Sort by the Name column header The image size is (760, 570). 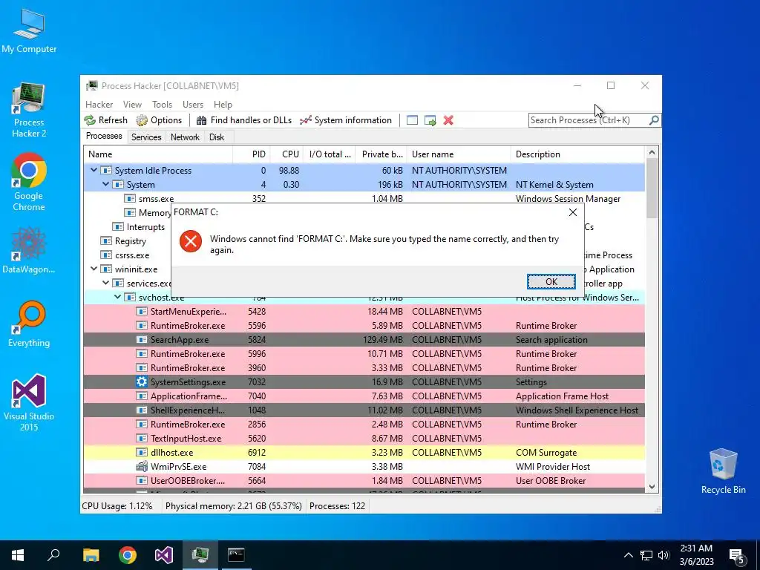158,154
